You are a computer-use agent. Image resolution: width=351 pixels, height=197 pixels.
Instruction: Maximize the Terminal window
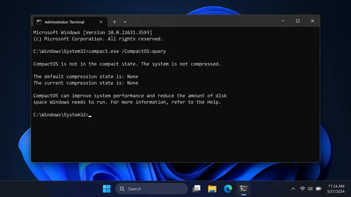coord(298,21)
